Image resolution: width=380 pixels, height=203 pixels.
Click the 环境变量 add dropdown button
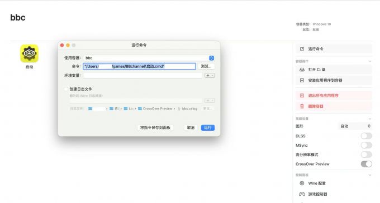tap(210, 76)
